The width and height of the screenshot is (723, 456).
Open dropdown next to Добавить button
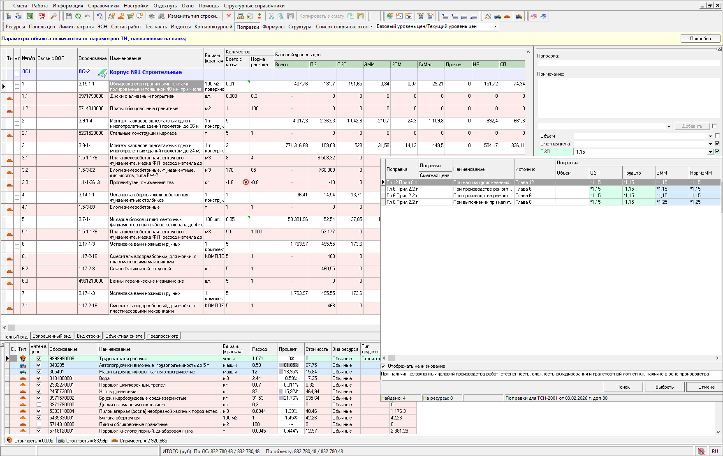pos(669,127)
